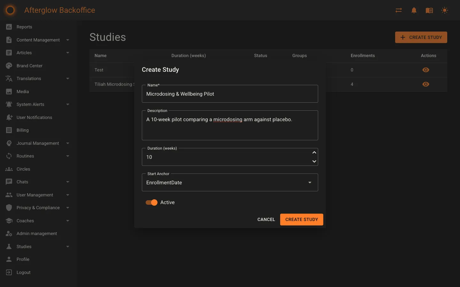Expand the System Alerts submenu arrow

pos(68,104)
